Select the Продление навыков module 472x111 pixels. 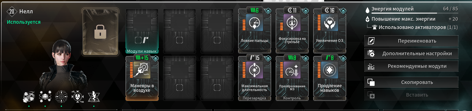(329, 78)
